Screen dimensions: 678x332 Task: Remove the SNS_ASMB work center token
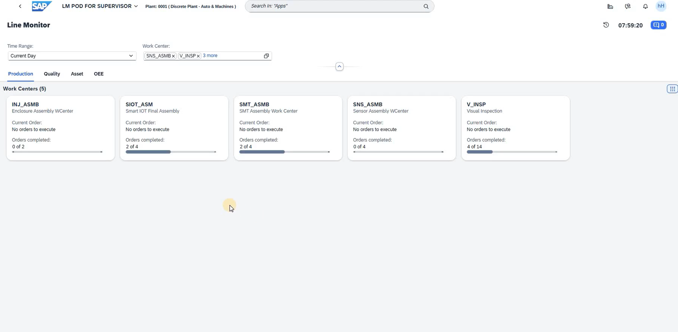174,56
